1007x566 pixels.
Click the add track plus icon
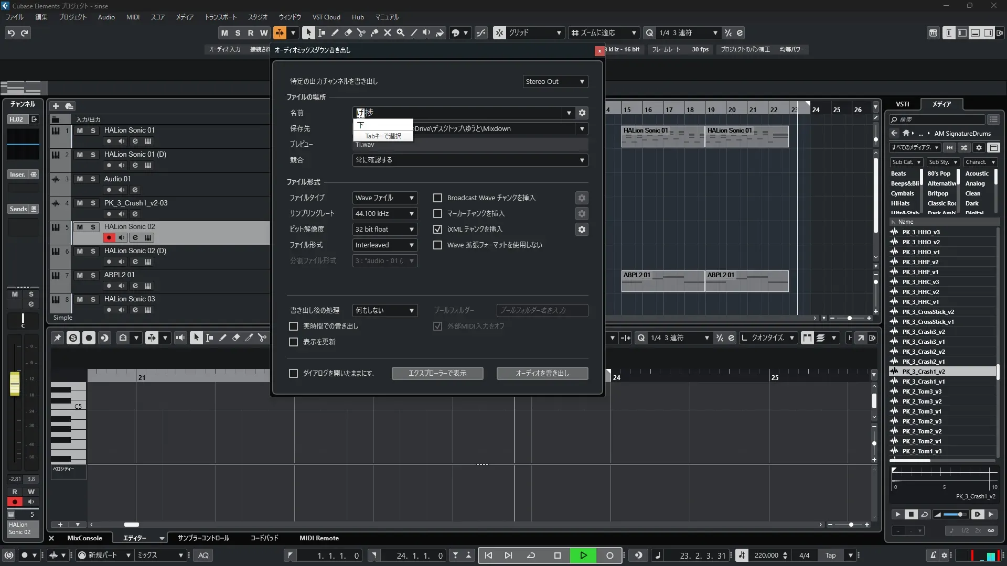(x=56, y=106)
